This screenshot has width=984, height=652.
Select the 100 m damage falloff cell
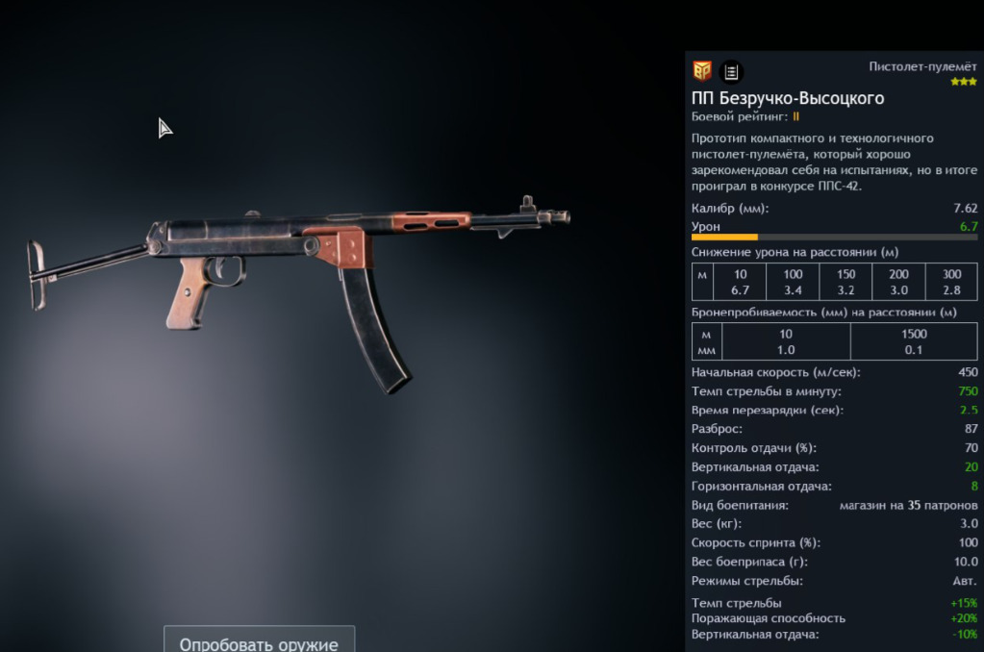pyautogui.click(x=793, y=282)
